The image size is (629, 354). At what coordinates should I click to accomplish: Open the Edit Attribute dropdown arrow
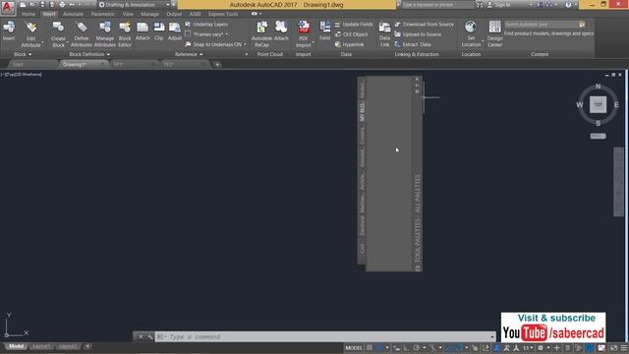pos(42,42)
